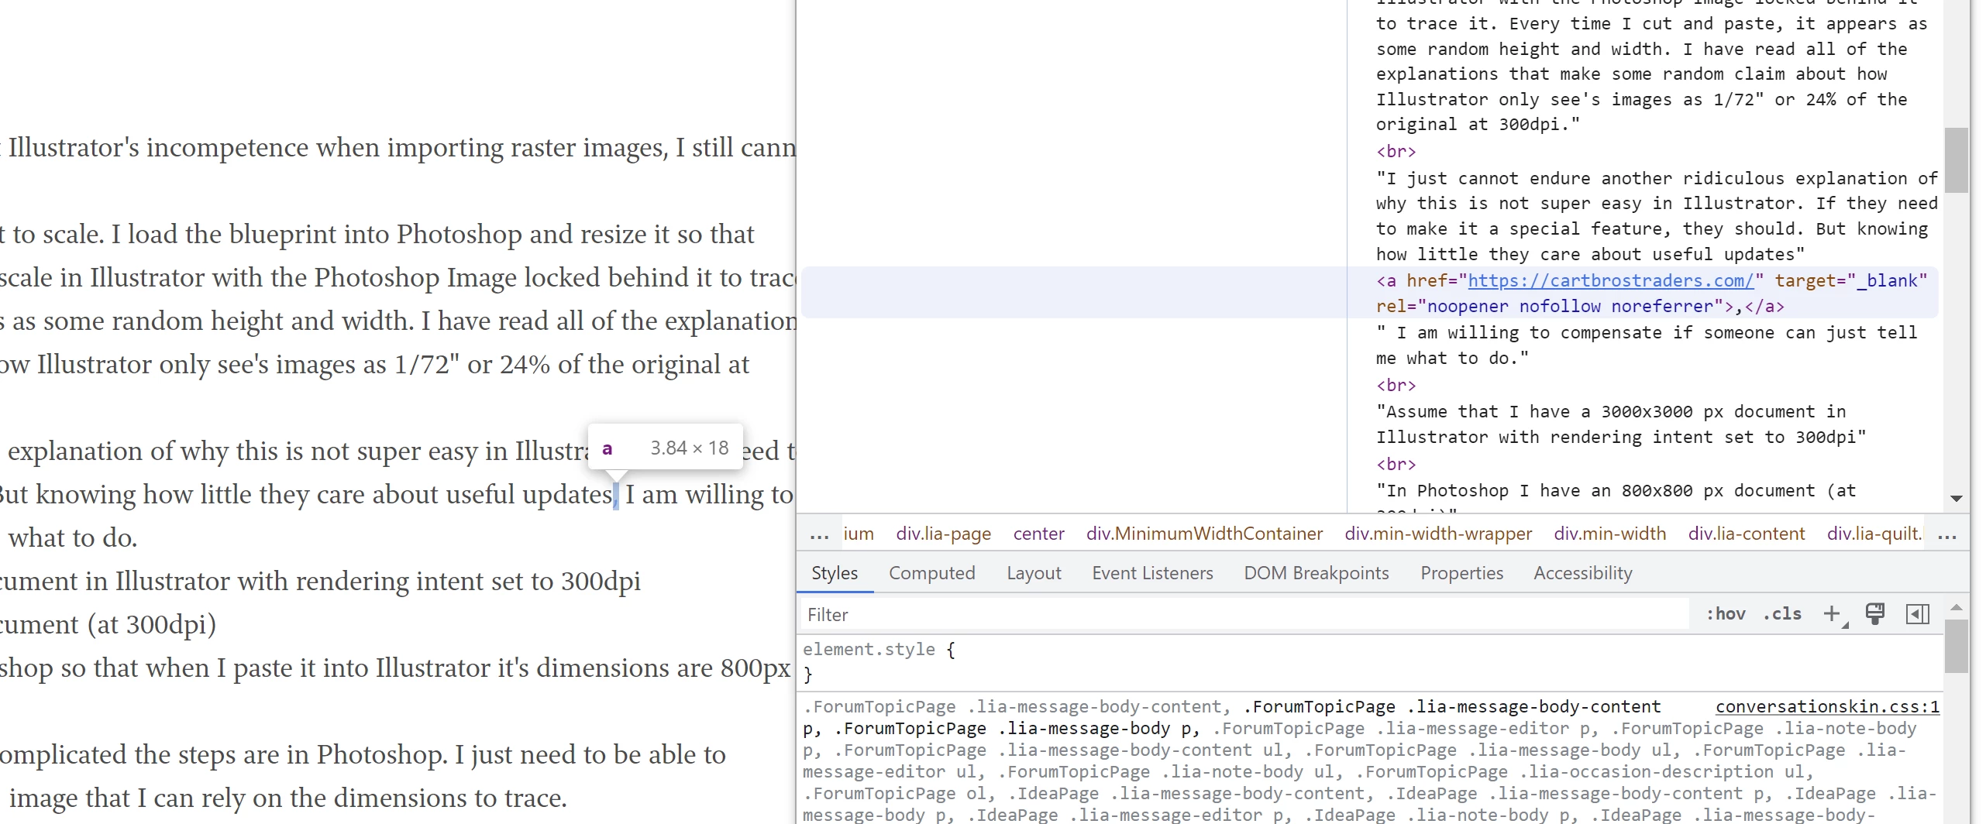Switch to the Accessibility tab
Image resolution: width=1986 pixels, height=824 pixels.
(x=1583, y=573)
